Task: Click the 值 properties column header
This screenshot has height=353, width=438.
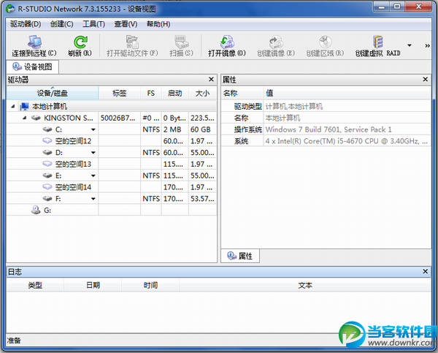Action: click(347, 93)
